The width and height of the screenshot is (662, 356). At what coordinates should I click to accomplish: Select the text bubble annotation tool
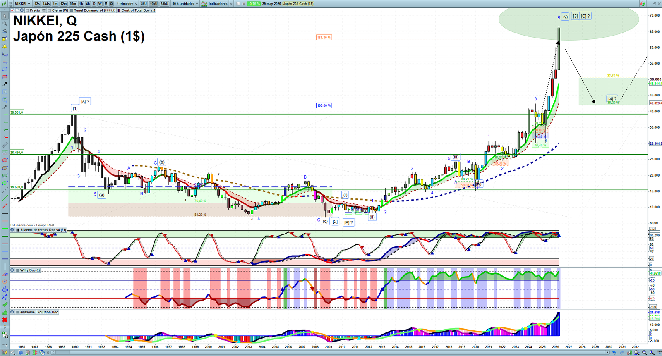tap(5, 99)
